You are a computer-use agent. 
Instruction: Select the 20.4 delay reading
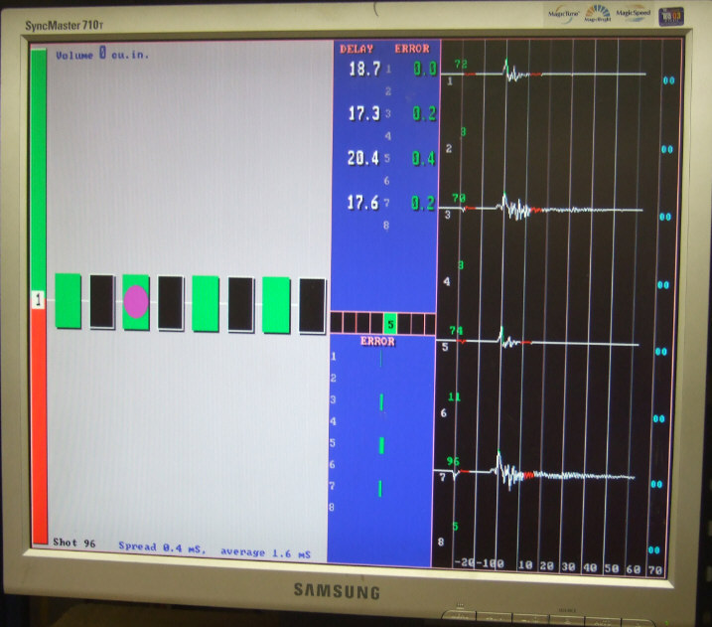point(363,158)
